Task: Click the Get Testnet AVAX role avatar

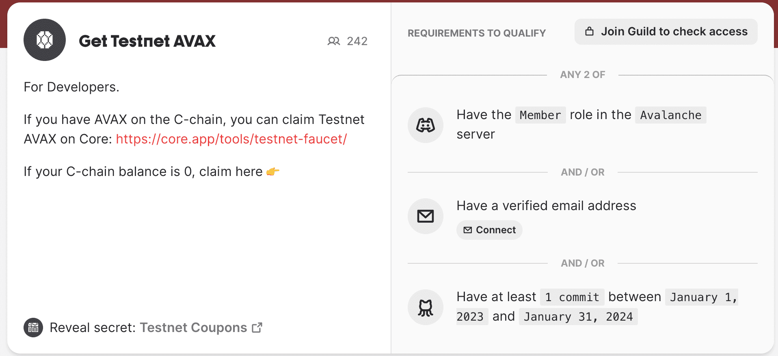Action: click(45, 40)
